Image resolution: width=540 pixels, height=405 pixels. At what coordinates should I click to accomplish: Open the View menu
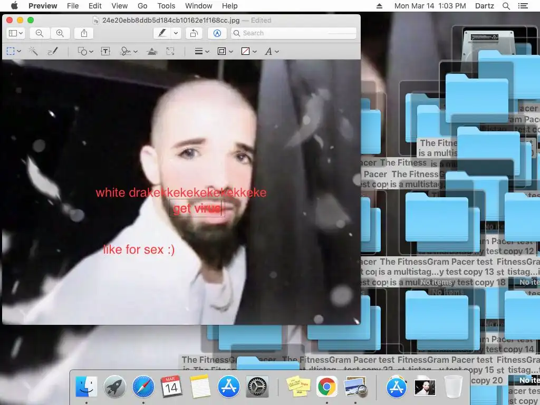coord(120,6)
